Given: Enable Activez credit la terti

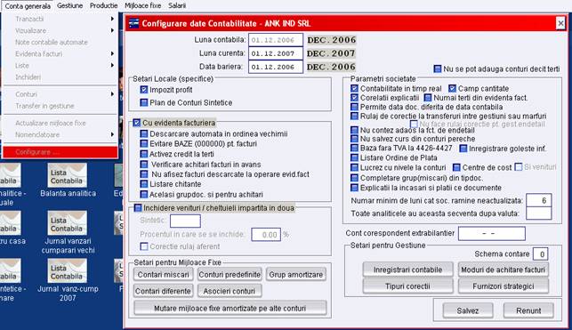Looking at the screenshot, I should [144, 154].
